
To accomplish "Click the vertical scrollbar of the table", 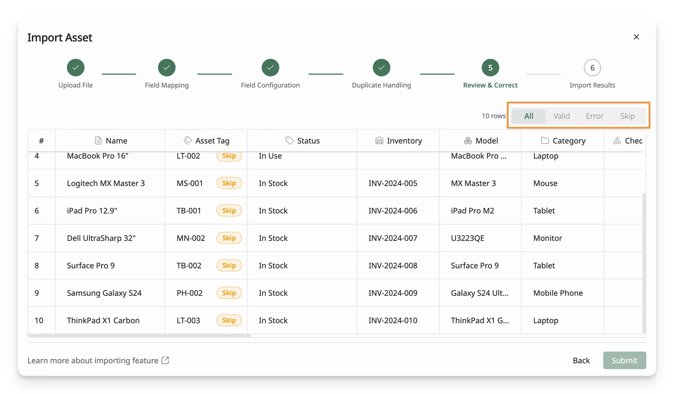I will pyautogui.click(x=644, y=263).
